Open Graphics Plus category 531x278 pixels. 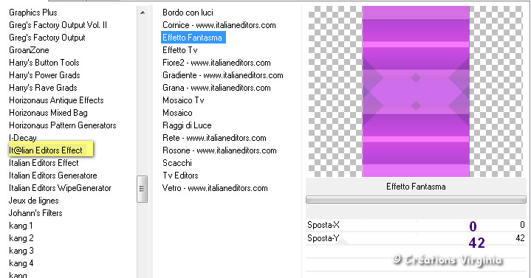point(33,13)
